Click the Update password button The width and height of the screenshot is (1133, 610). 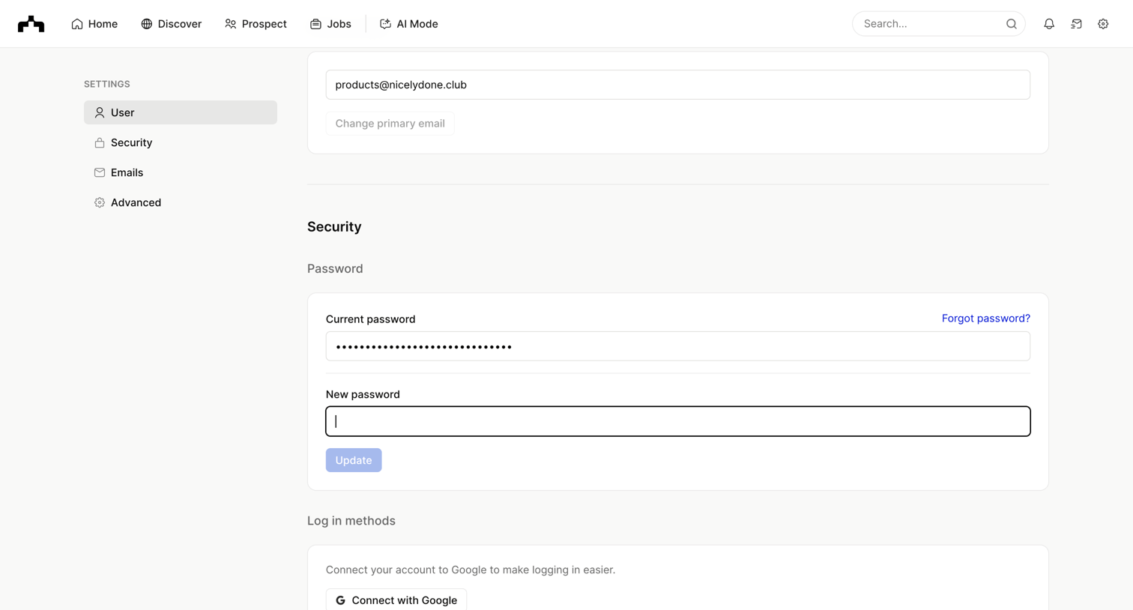tap(354, 460)
